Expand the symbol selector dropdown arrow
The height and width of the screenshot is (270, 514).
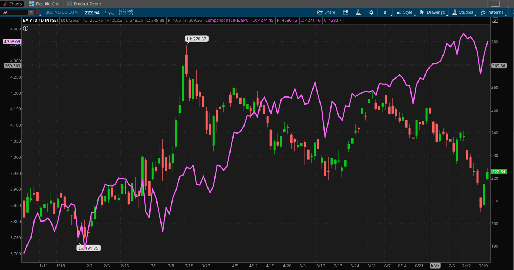[x=31, y=12]
